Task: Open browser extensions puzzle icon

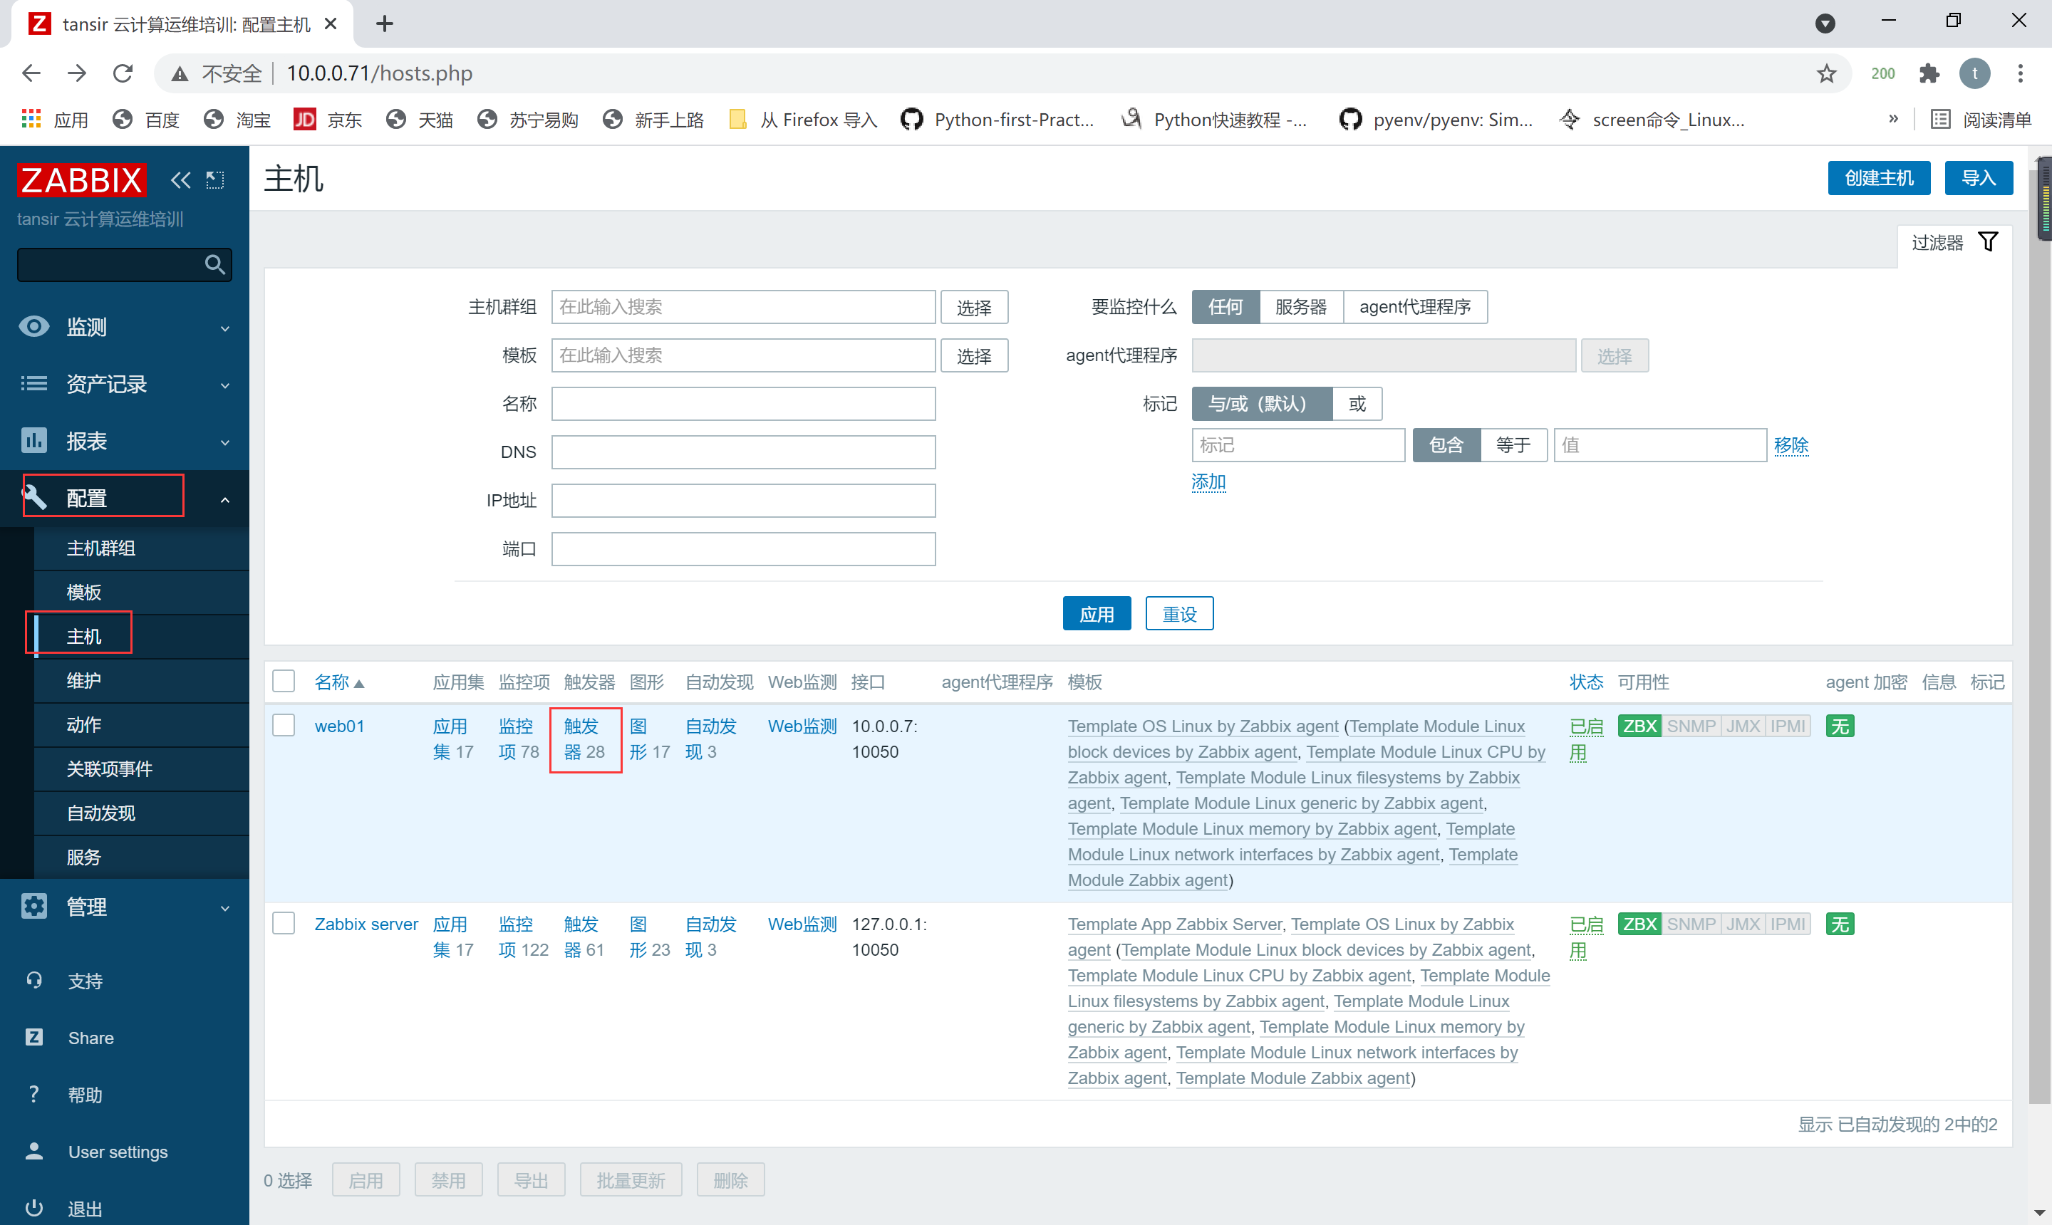Action: 1929,73
